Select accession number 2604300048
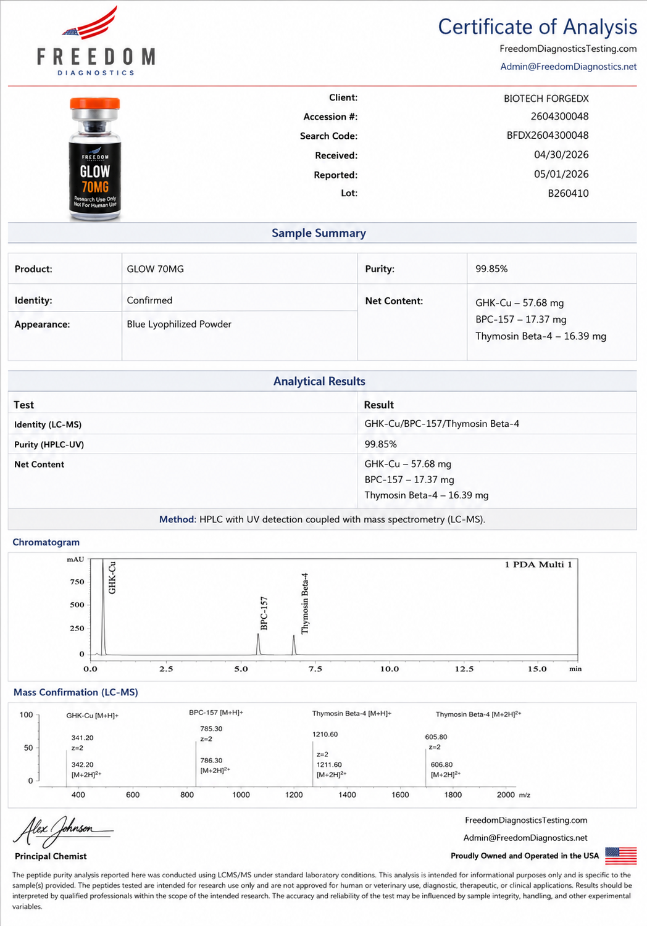 [x=559, y=116]
